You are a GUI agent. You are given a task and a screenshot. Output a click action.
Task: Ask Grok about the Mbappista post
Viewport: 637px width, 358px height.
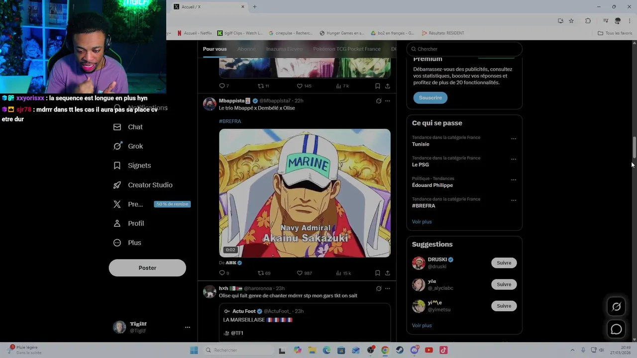(x=379, y=101)
